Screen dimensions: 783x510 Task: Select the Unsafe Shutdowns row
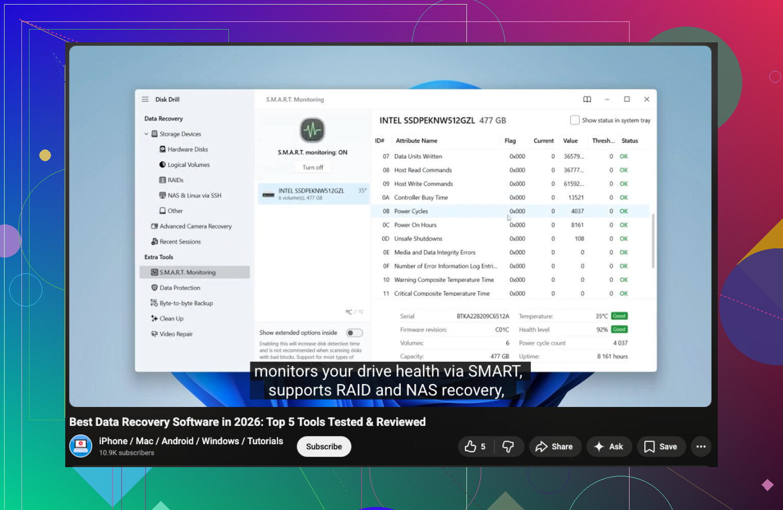click(511, 239)
